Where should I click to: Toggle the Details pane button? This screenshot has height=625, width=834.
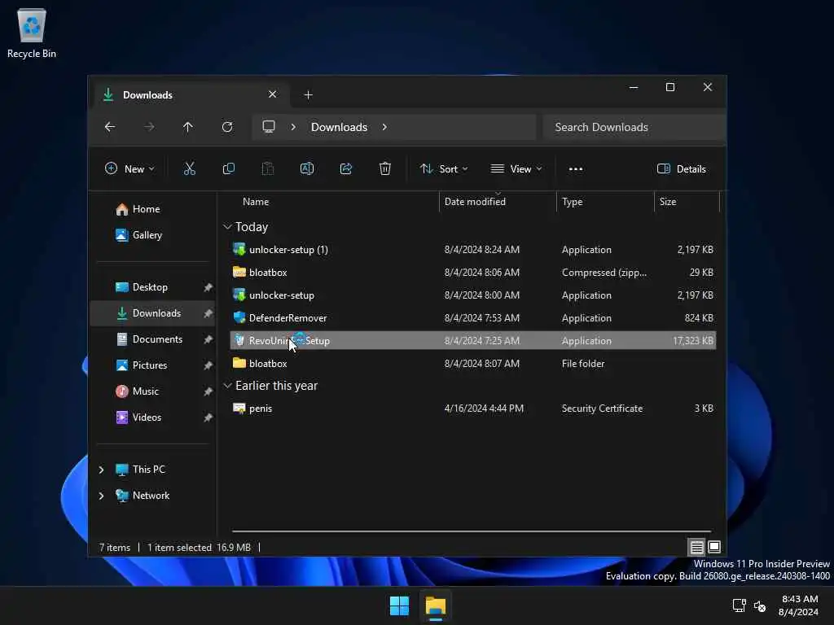[682, 169]
